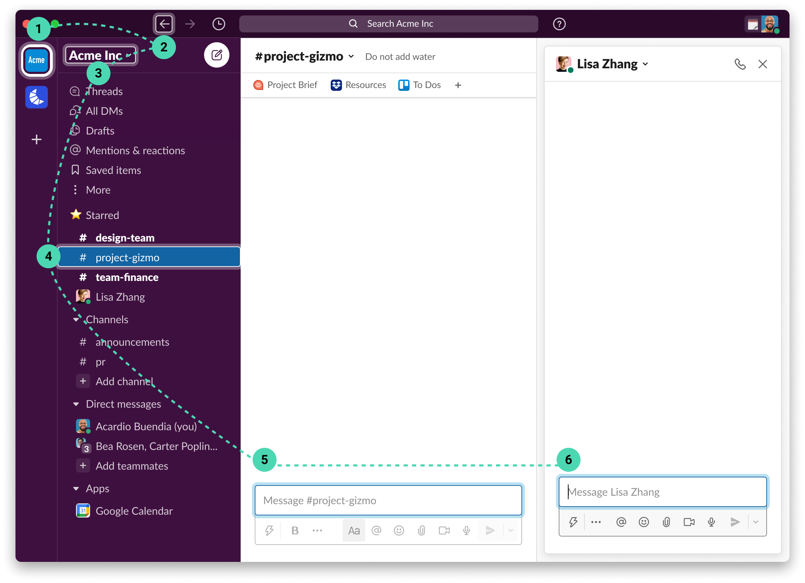The image size is (805, 583).
Task: Click the phone call icon in Lisa Zhang panel
Action: pyautogui.click(x=740, y=64)
